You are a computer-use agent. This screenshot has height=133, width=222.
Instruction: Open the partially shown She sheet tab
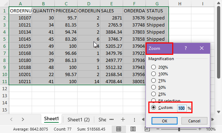102,120
